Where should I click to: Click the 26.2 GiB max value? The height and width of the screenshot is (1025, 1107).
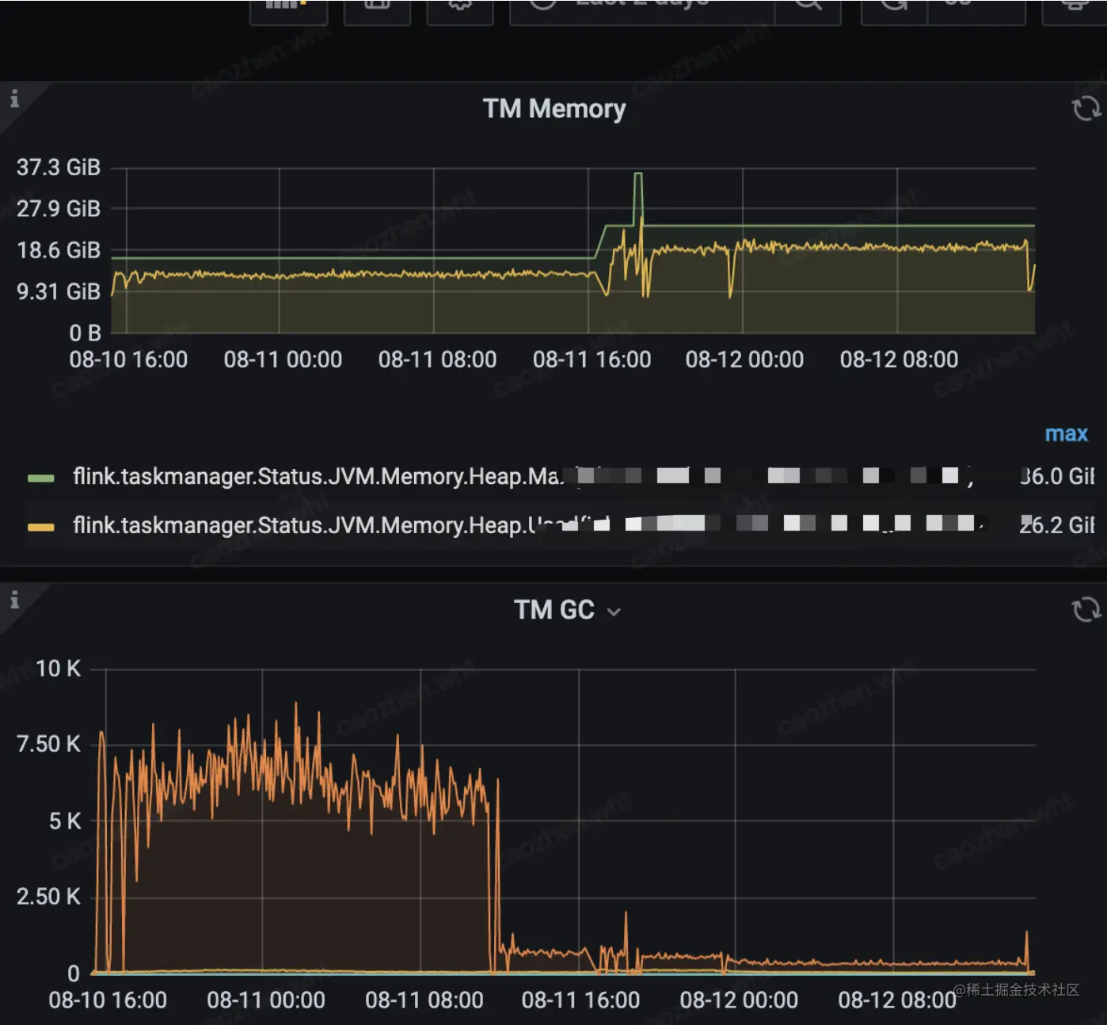pos(1057,525)
